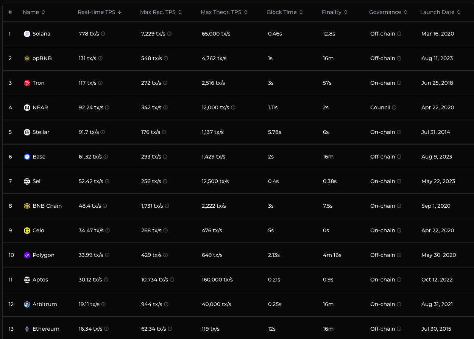Image resolution: width=474 pixels, height=339 pixels.
Task: Open the Base chain name link
Action: point(39,157)
